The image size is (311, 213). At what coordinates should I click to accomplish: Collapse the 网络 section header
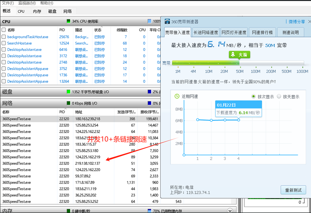[80, 103]
